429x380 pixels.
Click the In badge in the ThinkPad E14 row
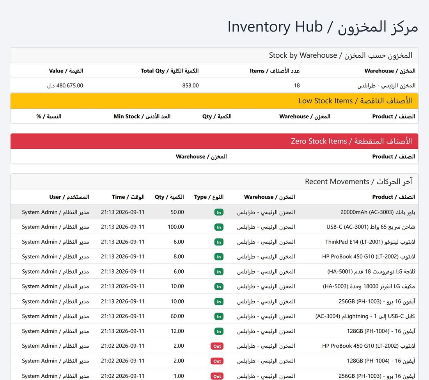[219, 242]
